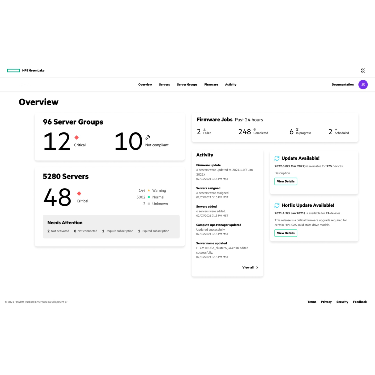The height and width of the screenshot is (375, 375).
Task: Open the Firmware tab
Action: (x=211, y=84)
